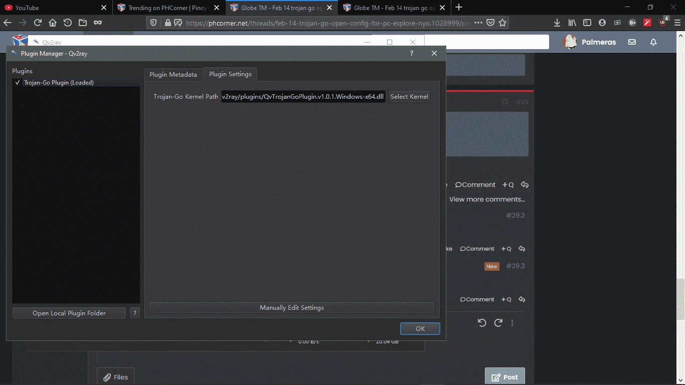The image size is (685, 385).
Task: Click the tracking protection shield icon
Action: tap(154, 23)
